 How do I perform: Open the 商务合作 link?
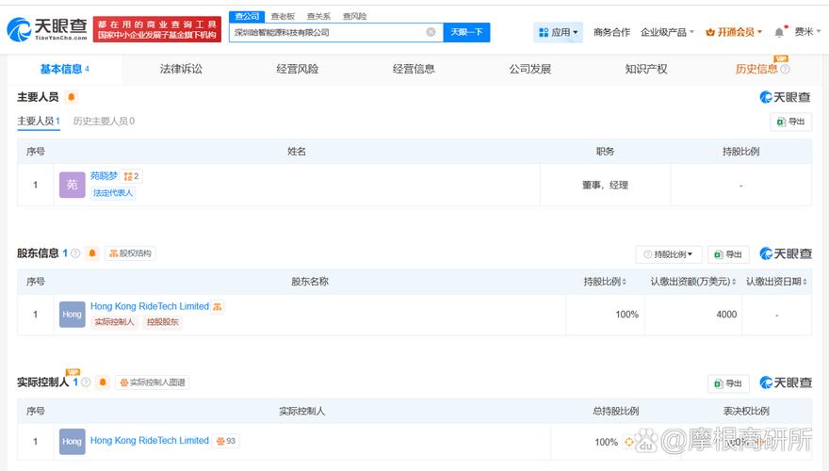click(611, 32)
